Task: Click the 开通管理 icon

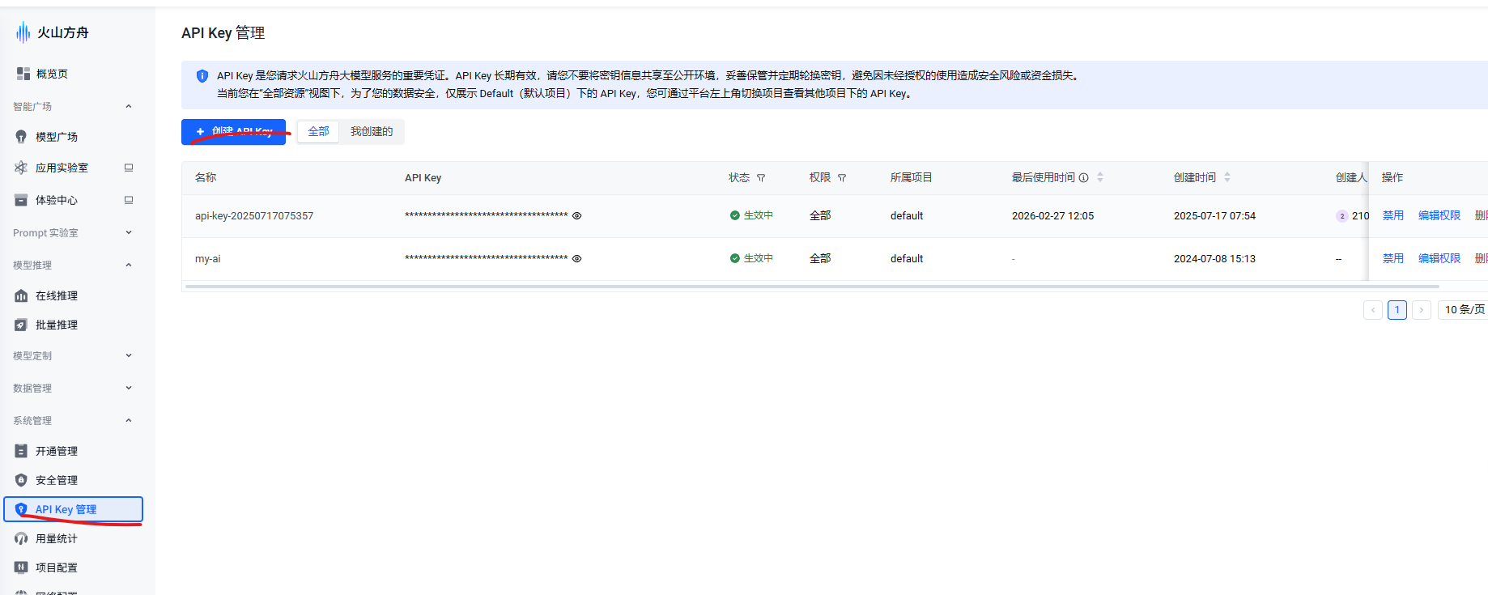Action: 21,451
